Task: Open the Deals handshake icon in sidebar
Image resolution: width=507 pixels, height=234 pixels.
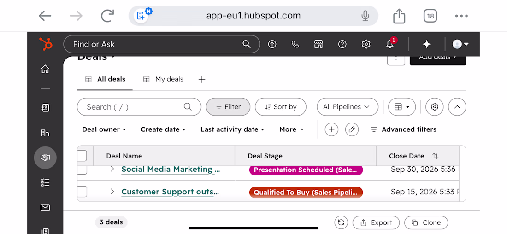Action: (x=45, y=158)
